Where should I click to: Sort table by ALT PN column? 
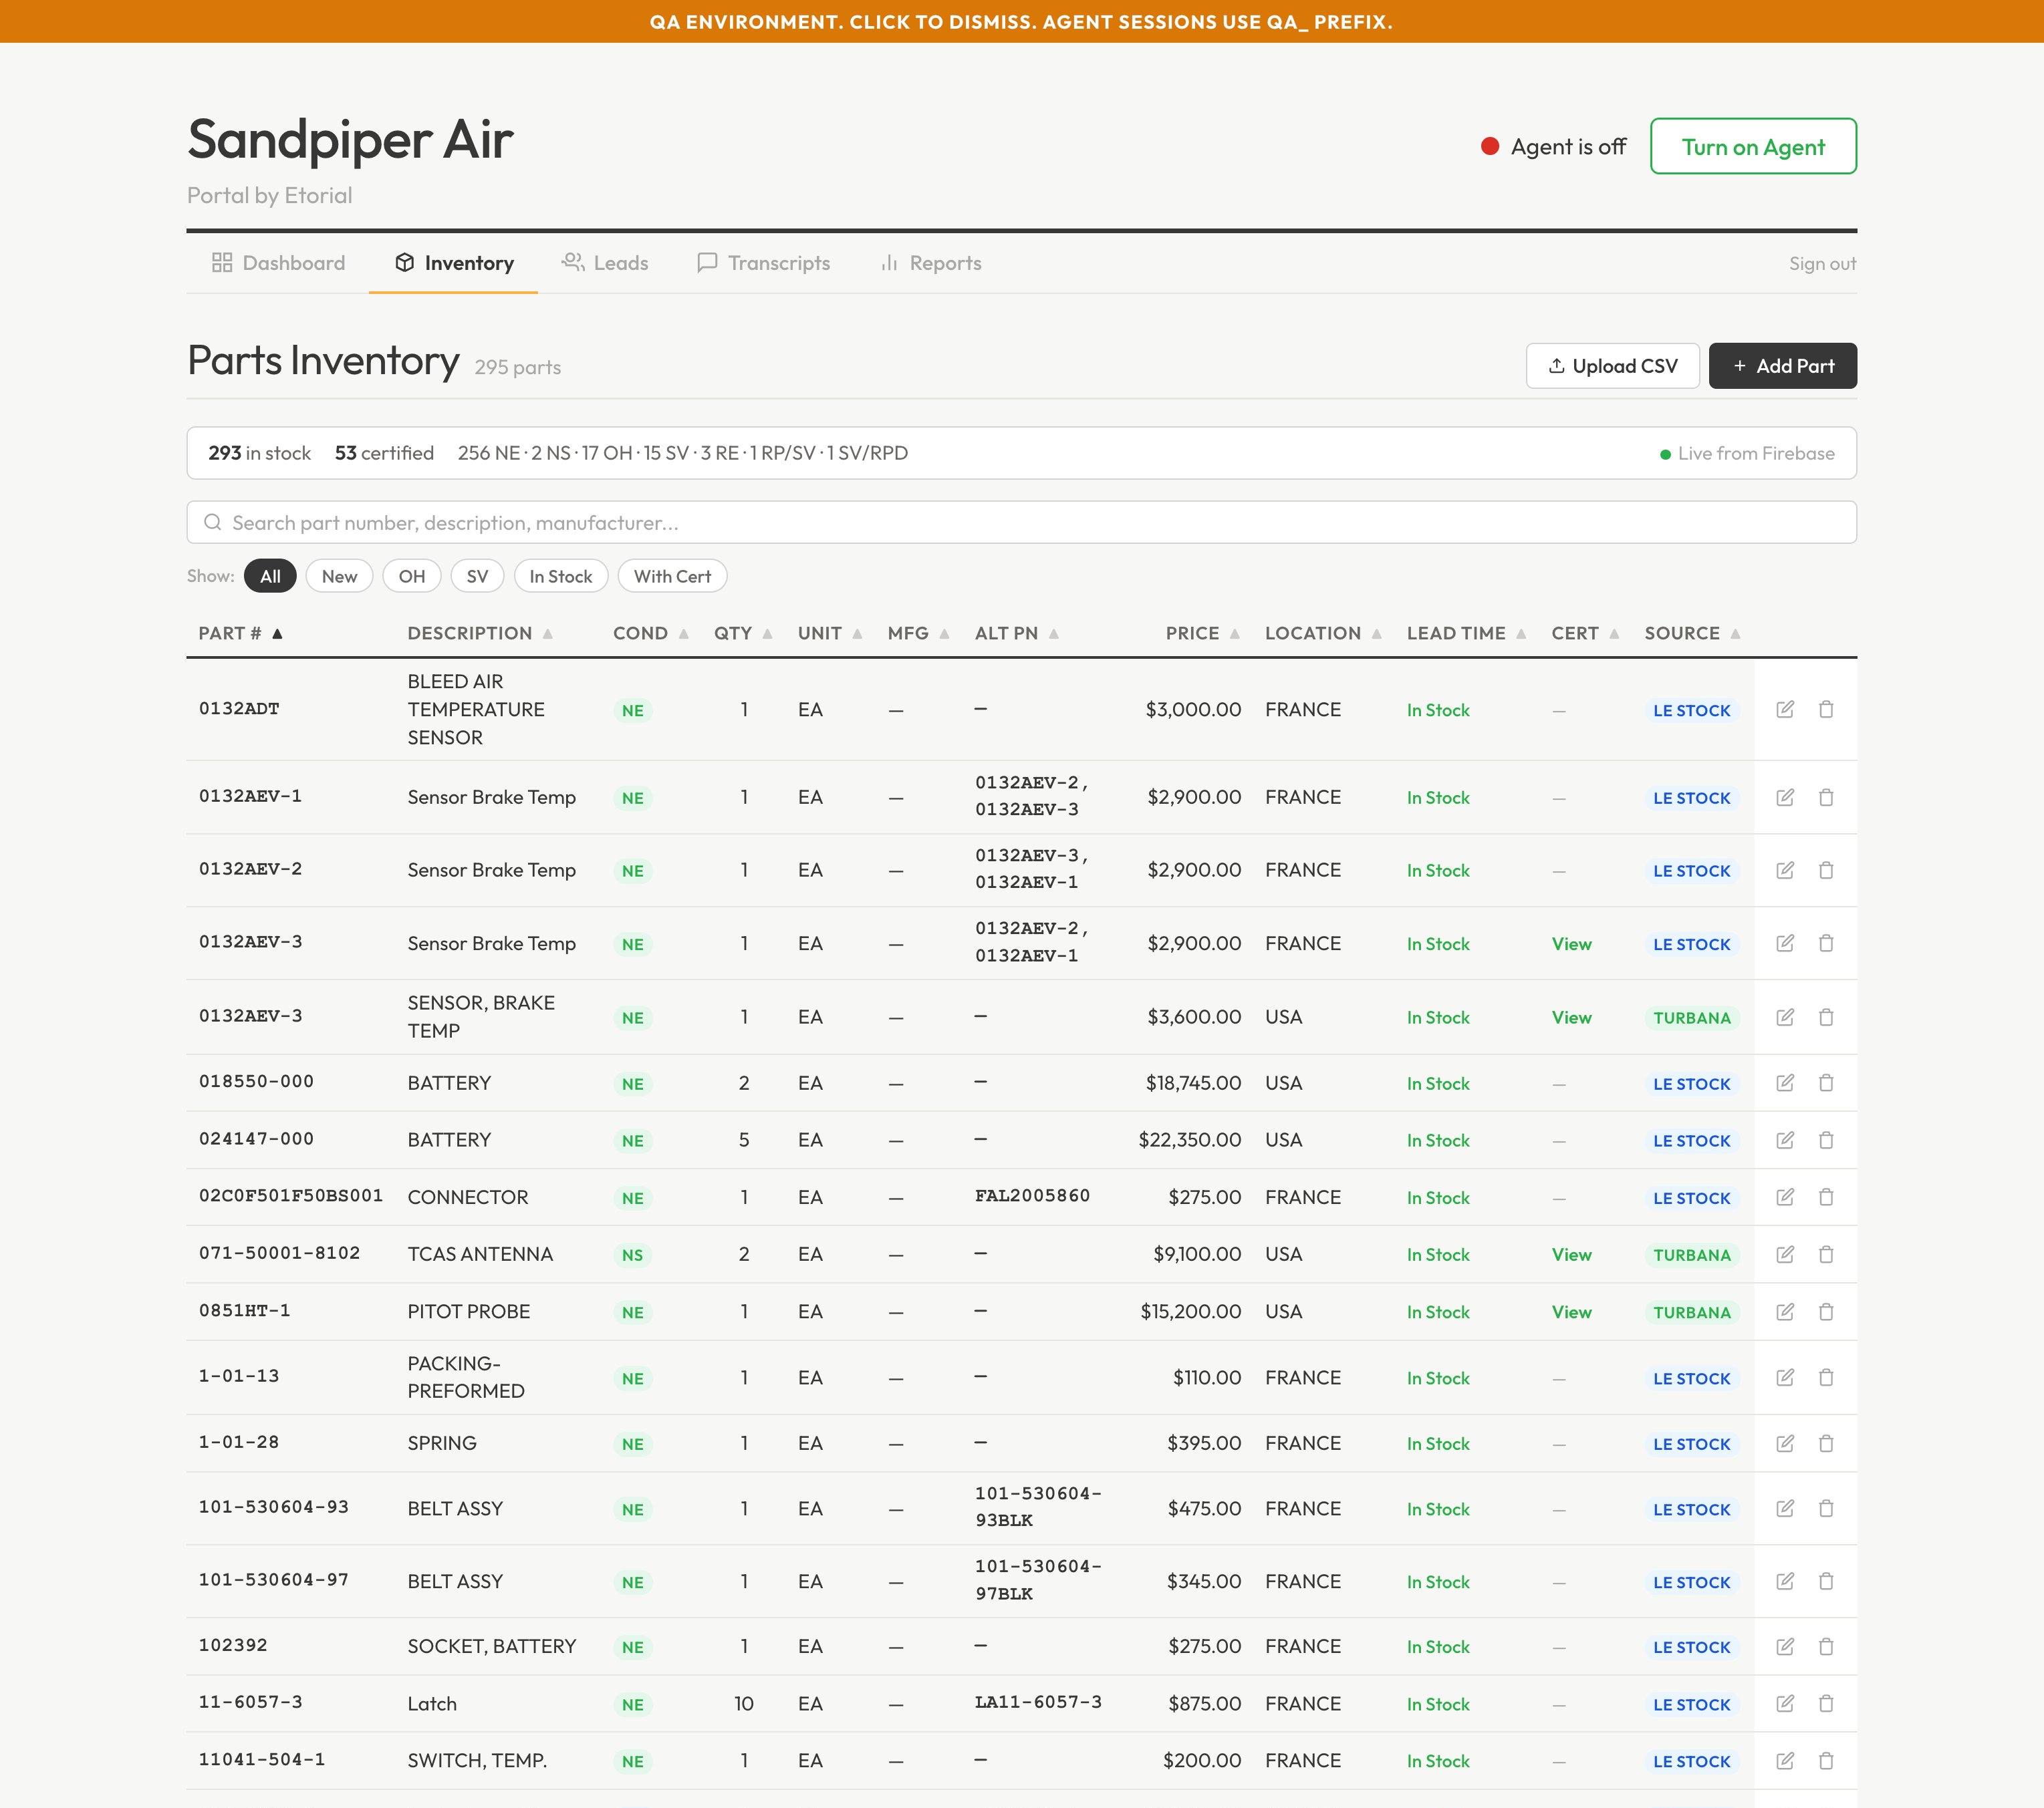[1017, 633]
